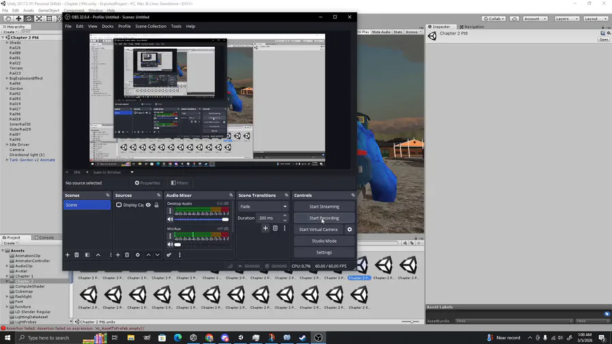Viewport: 612px width, 344px height.
Task: Move source down arrow in Sources dock
Action: click(x=158, y=255)
